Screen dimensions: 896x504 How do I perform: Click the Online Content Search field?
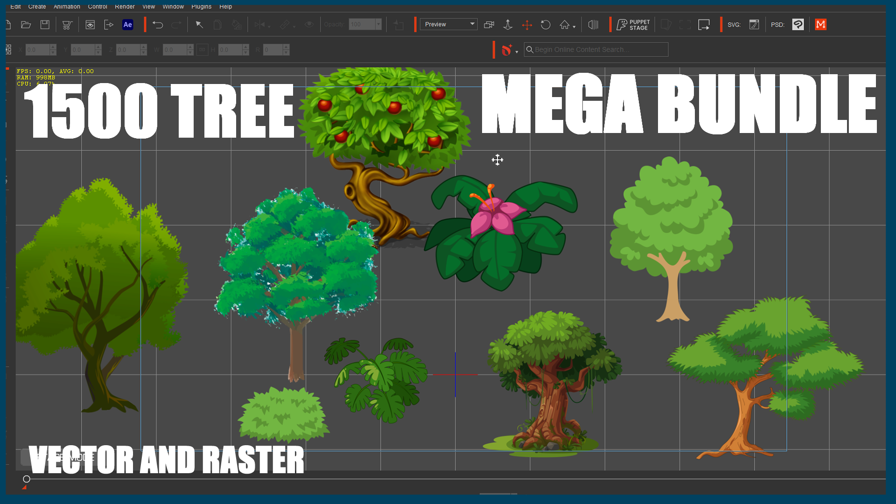point(596,49)
